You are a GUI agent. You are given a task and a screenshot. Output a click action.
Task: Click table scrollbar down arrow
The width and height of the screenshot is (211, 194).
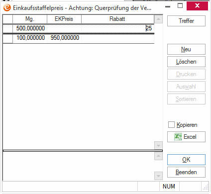point(158,146)
